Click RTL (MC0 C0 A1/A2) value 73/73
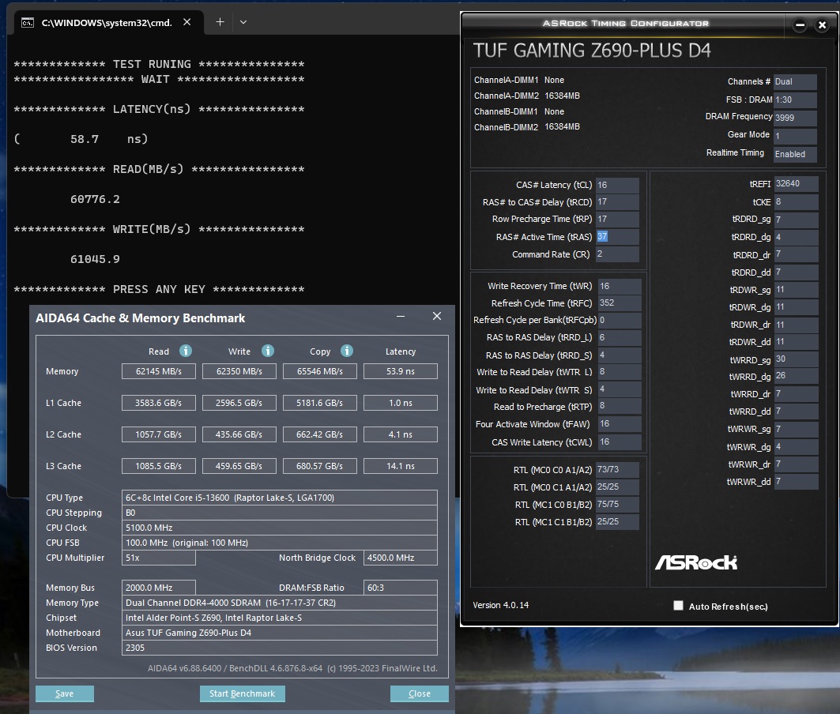The height and width of the screenshot is (714, 840). [x=618, y=470]
